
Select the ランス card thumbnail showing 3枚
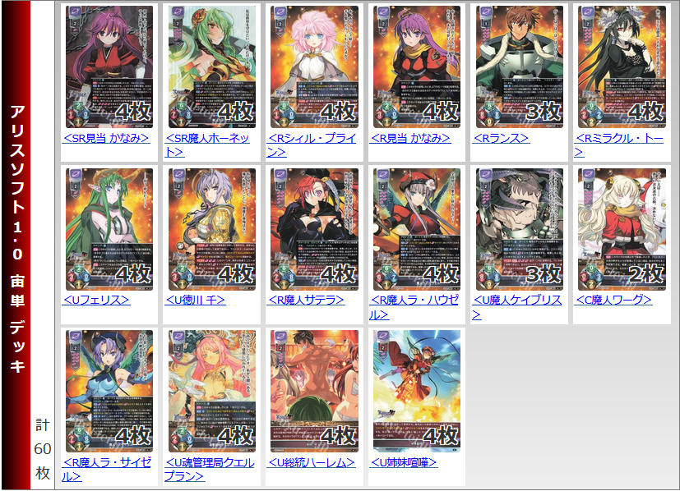click(519, 67)
